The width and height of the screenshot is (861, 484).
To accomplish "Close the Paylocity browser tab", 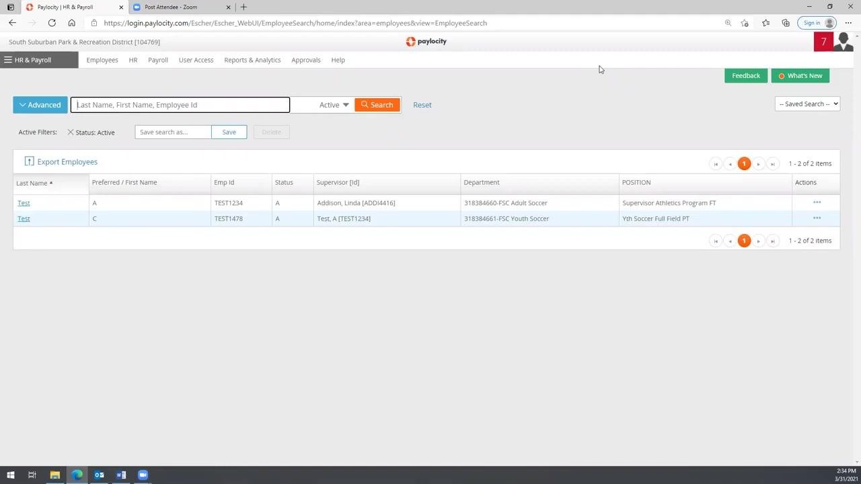I will tap(121, 7).
